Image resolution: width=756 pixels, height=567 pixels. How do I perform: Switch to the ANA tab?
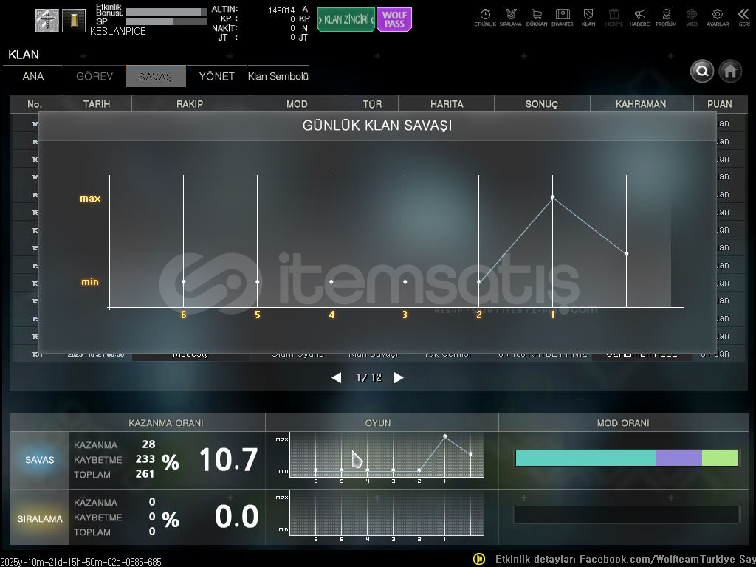(x=33, y=77)
